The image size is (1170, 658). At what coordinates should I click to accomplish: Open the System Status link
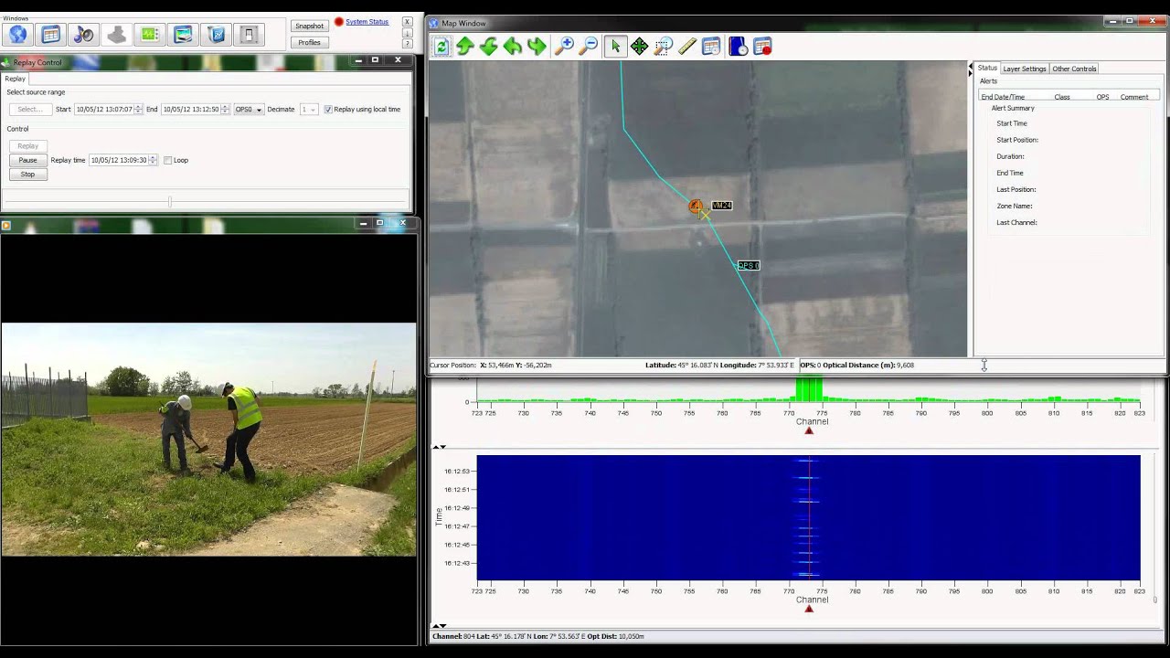tap(367, 22)
